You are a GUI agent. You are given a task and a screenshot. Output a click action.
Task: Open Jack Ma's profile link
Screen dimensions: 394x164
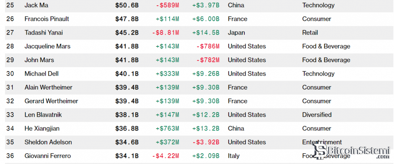click(x=36, y=5)
